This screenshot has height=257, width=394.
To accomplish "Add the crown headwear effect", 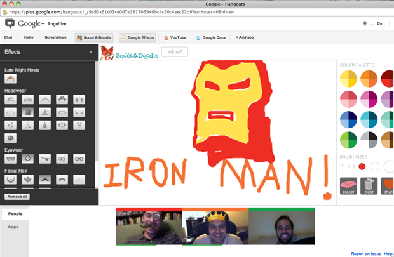I will click(27, 100).
